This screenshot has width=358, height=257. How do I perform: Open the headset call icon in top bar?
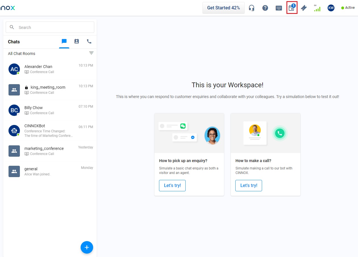point(252,8)
